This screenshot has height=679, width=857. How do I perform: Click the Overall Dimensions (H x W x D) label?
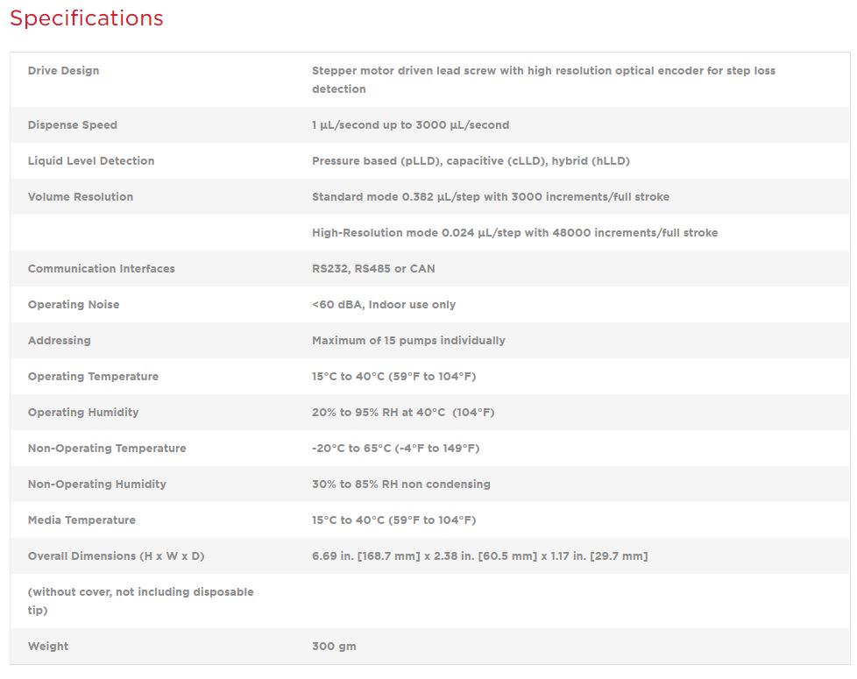click(x=116, y=556)
